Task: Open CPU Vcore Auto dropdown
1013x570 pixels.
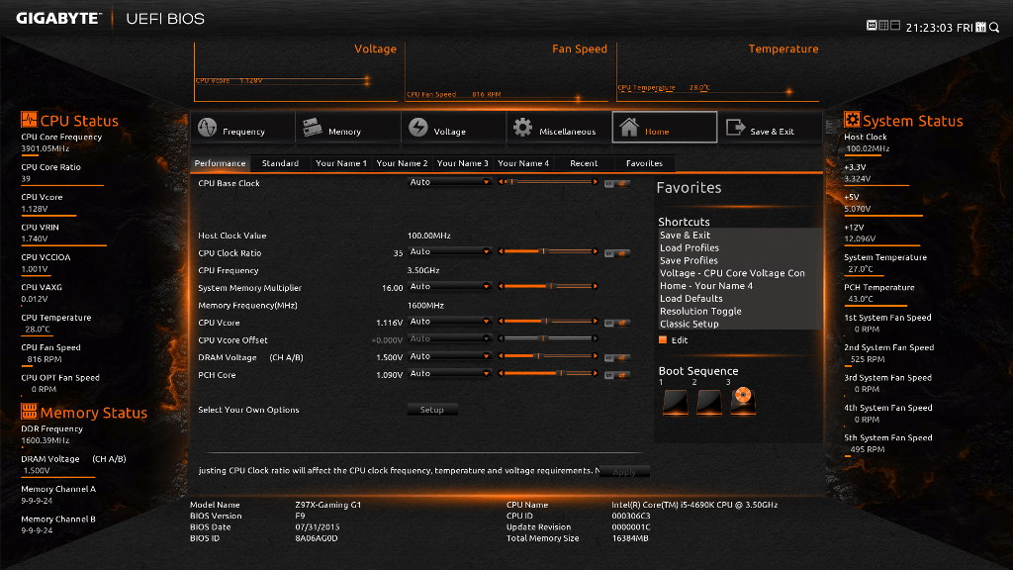Action: 449,322
